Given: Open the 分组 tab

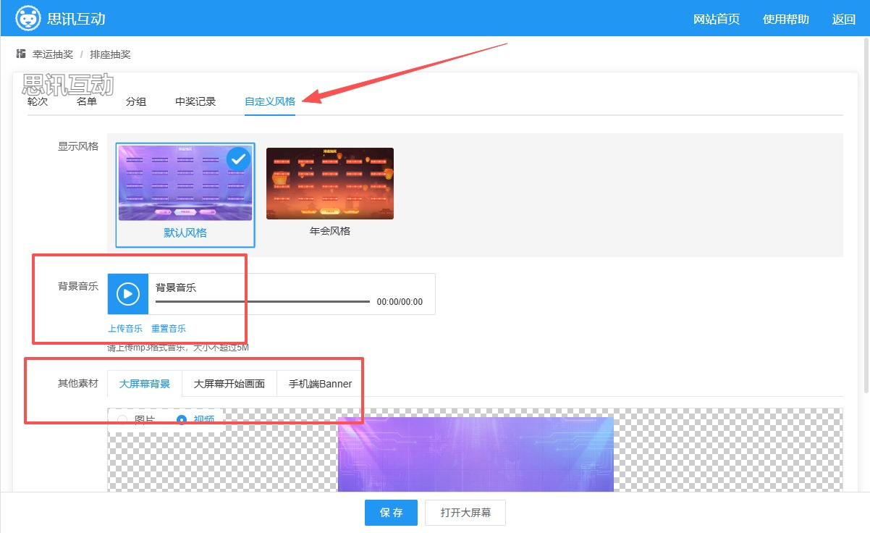Looking at the screenshot, I should pos(136,101).
